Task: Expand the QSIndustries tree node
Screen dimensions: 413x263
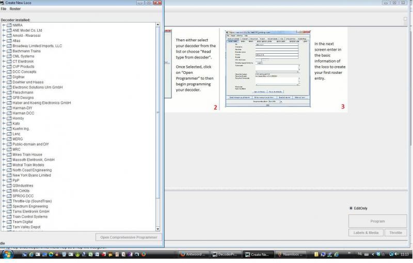Action: point(4,185)
